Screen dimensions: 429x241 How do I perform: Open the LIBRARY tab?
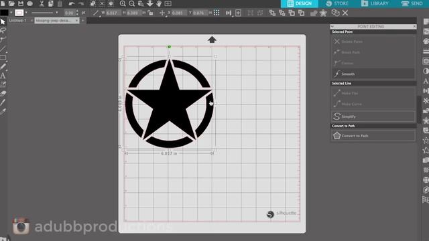[x=375, y=3]
